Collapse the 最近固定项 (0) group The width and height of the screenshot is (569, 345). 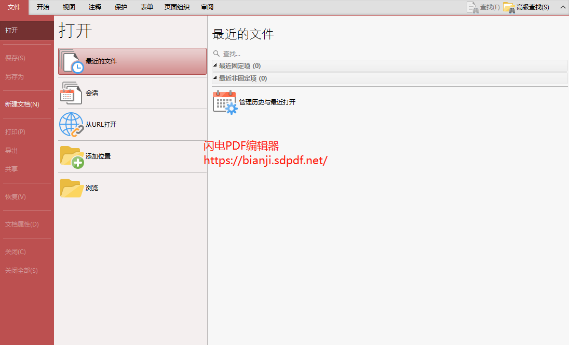click(x=215, y=65)
